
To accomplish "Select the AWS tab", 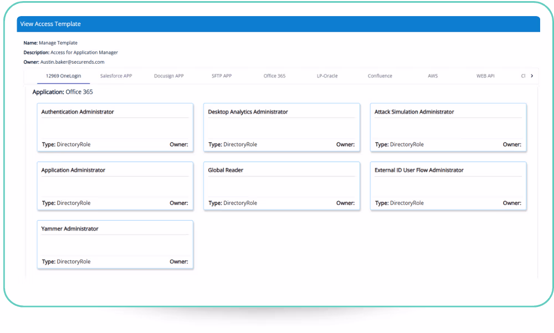I will (433, 76).
